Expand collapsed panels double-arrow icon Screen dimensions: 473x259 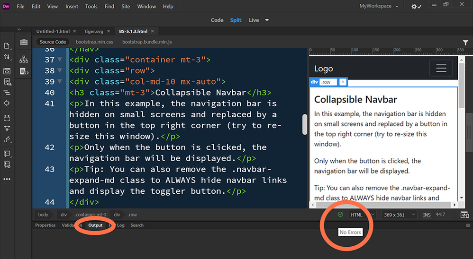19,29
